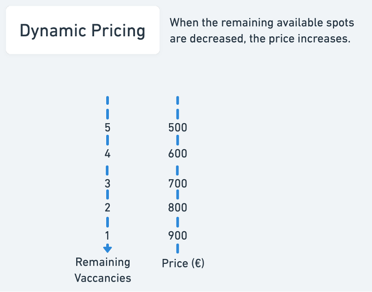Select the number 4 on vacancies axis

click(108, 154)
